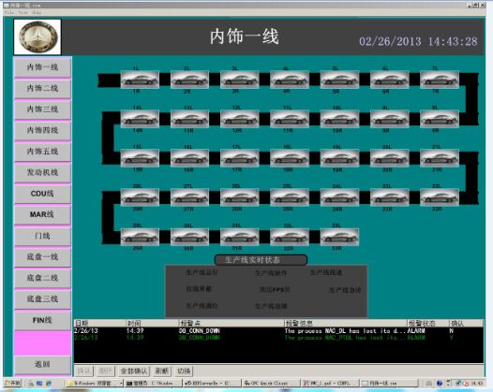Select the car icon at station 22L

440,197
